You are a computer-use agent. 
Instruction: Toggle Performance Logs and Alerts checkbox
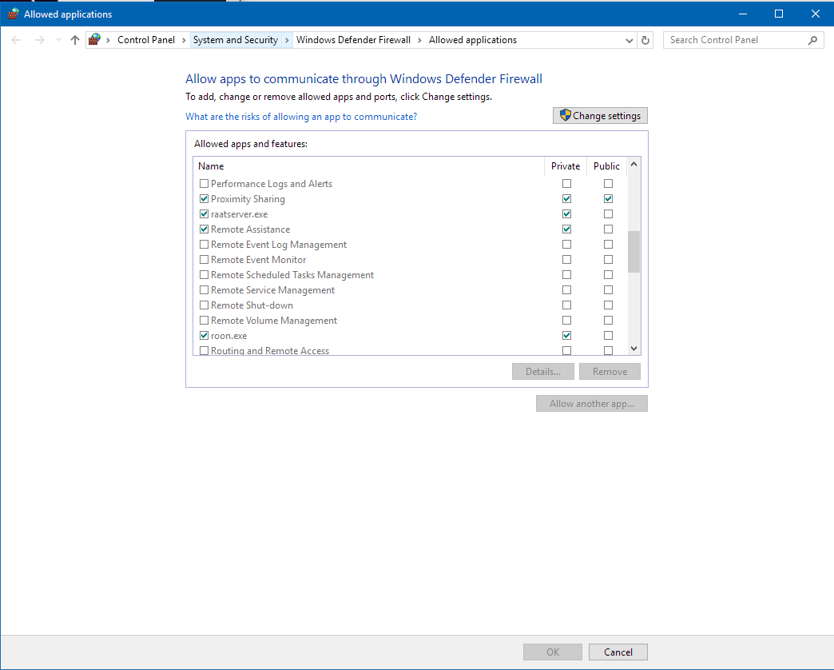[204, 184]
